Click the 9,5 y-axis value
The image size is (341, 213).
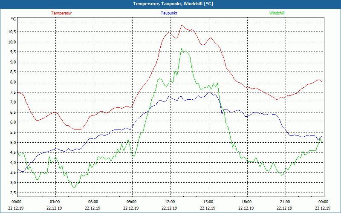point(13,52)
